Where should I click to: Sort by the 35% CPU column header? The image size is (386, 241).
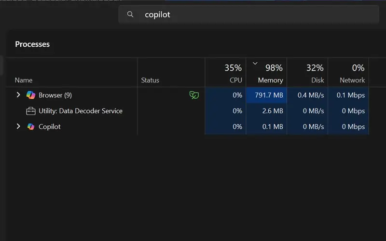point(225,73)
